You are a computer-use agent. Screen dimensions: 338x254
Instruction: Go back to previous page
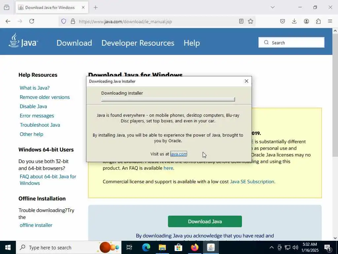(x=8, y=21)
